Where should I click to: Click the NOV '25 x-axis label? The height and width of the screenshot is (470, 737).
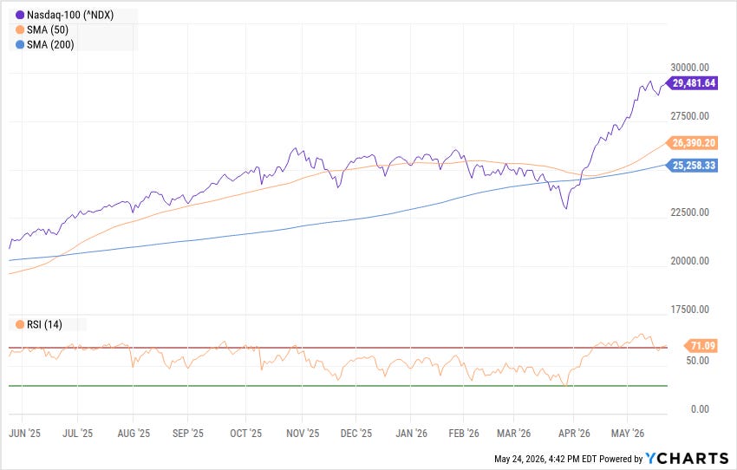point(303,434)
